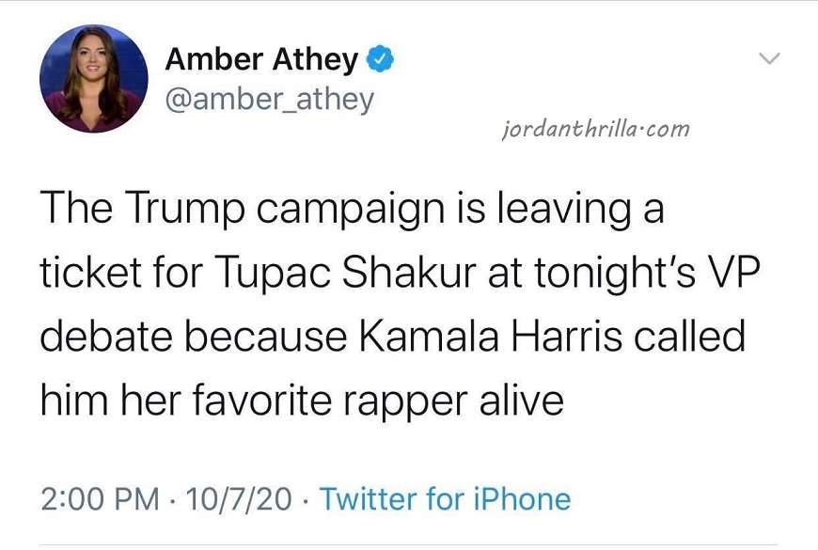Click the word 'called' in tweet
This screenshot has width=818, height=550.
coord(690,336)
